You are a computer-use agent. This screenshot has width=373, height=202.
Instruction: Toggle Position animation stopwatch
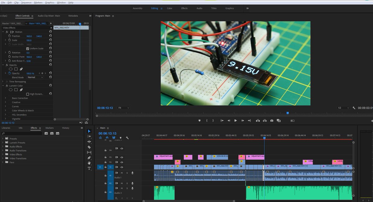coord(9,36)
